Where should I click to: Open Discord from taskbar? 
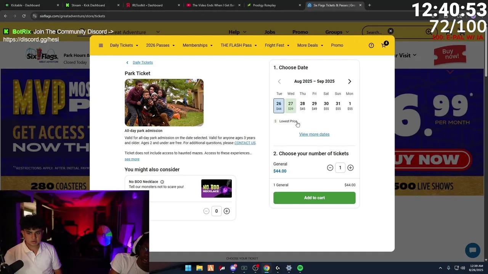[233, 268]
